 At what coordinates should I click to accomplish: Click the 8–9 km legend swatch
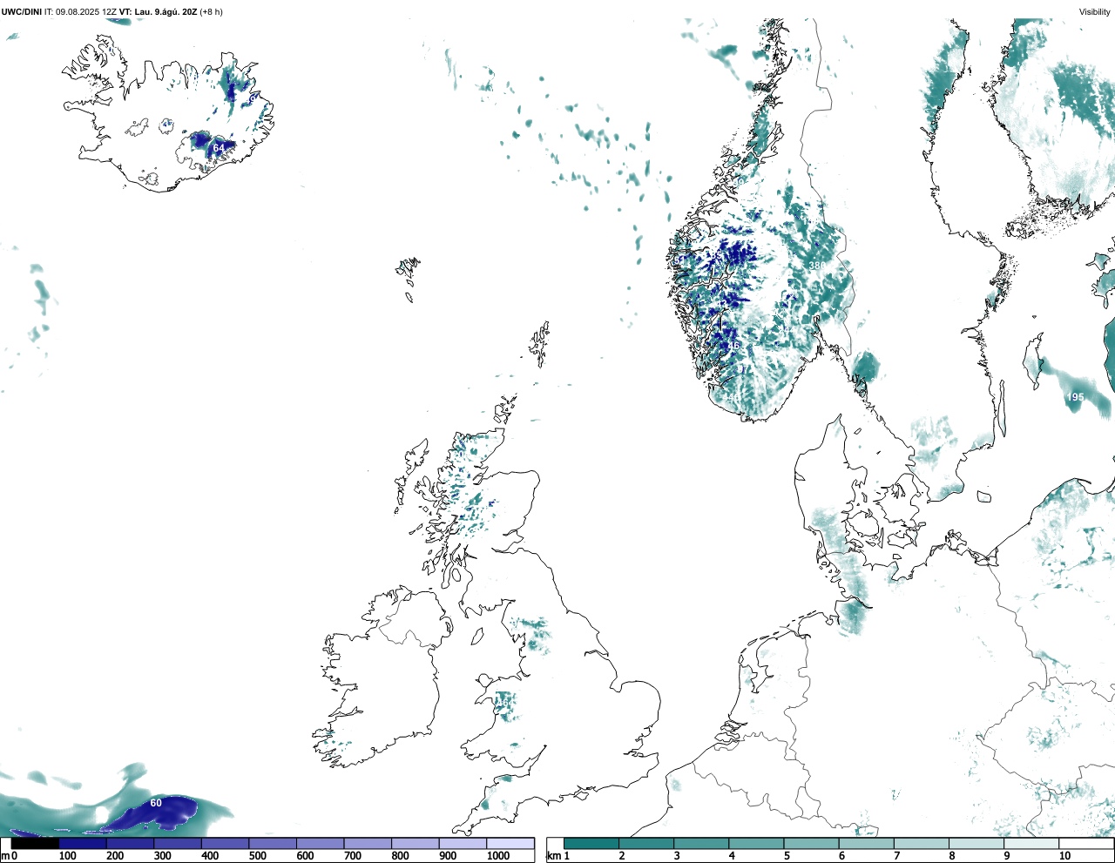point(976,843)
